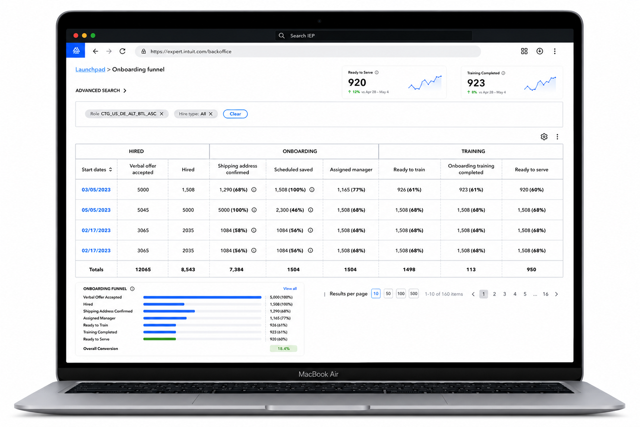Click the Verbal Offer Accepted funnel bar
The width and height of the screenshot is (640, 427).
pyautogui.click(x=202, y=297)
